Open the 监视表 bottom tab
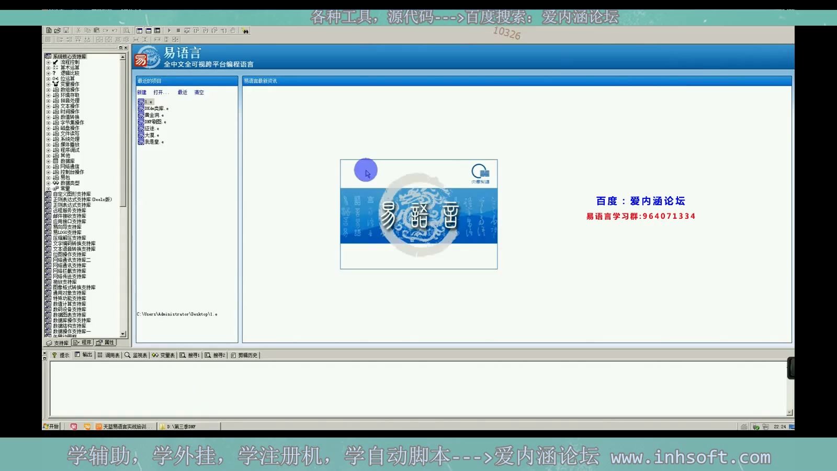 tap(135, 355)
